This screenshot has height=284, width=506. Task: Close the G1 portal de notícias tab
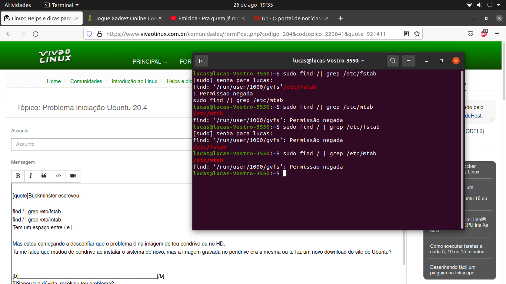click(x=327, y=18)
